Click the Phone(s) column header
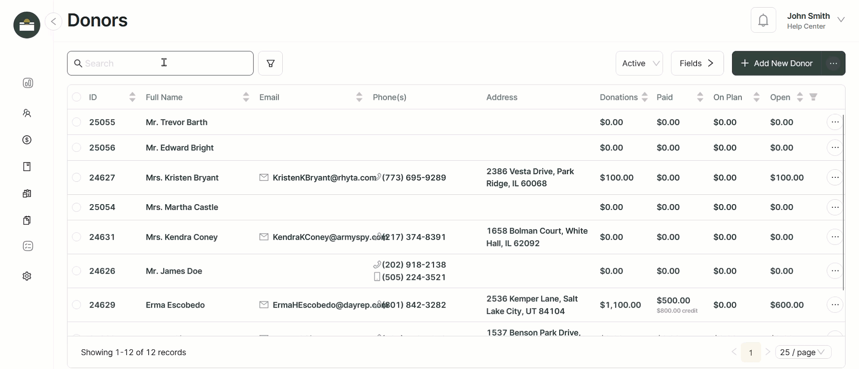Screen dimensions: 859x369 [x=390, y=97]
